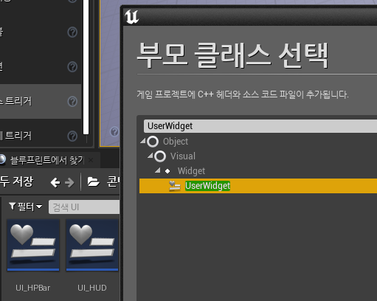Click the Unreal Engine logo in dialog
This screenshot has width=377, height=301.
click(x=131, y=17)
